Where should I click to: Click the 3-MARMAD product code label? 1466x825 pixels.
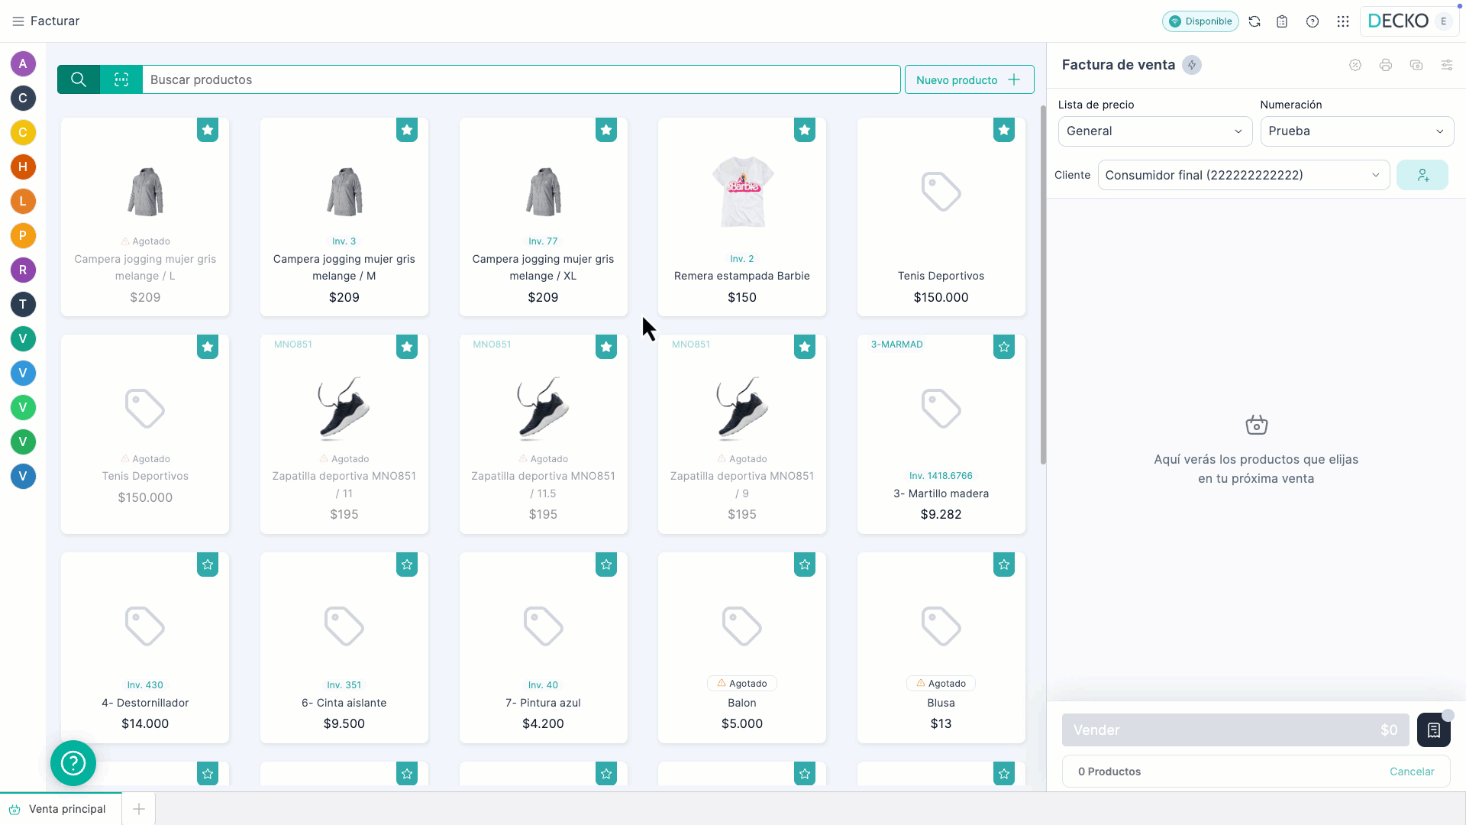[x=897, y=345]
